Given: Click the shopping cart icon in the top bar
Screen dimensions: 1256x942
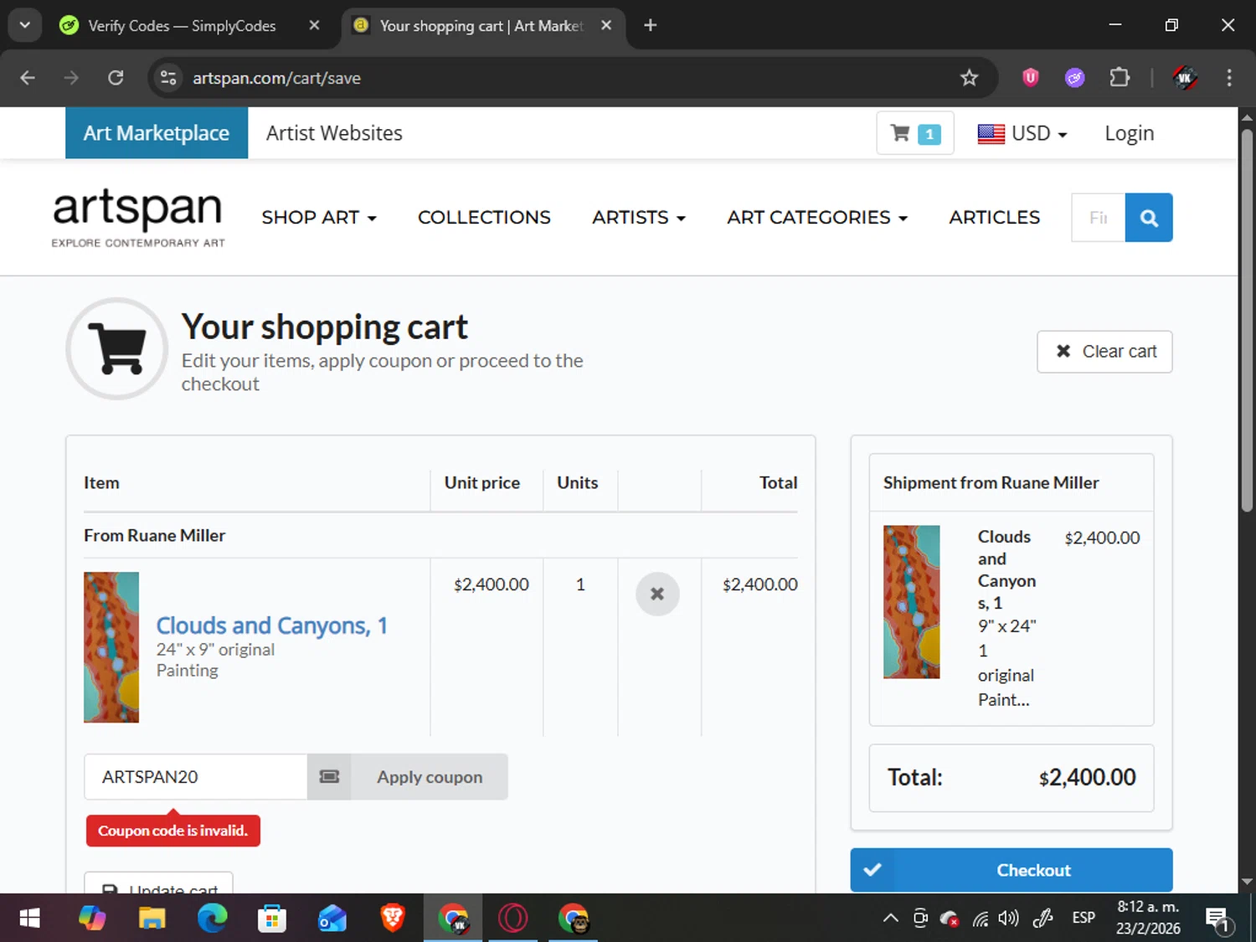Looking at the screenshot, I should [914, 133].
